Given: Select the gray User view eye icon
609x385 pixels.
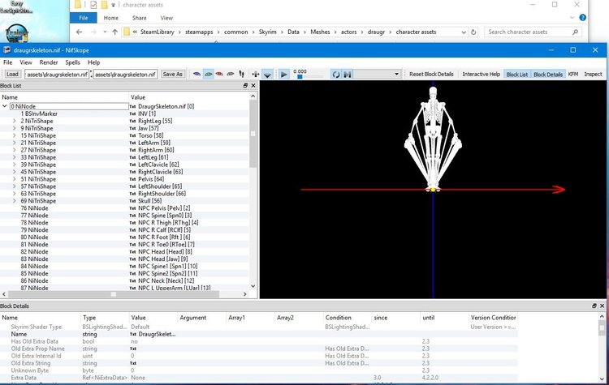Looking at the screenshot, I should 231,74.
